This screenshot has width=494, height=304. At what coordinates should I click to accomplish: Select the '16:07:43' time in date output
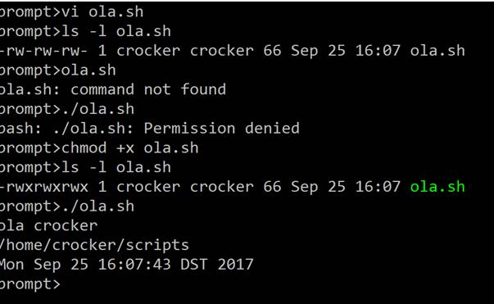[134, 265]
